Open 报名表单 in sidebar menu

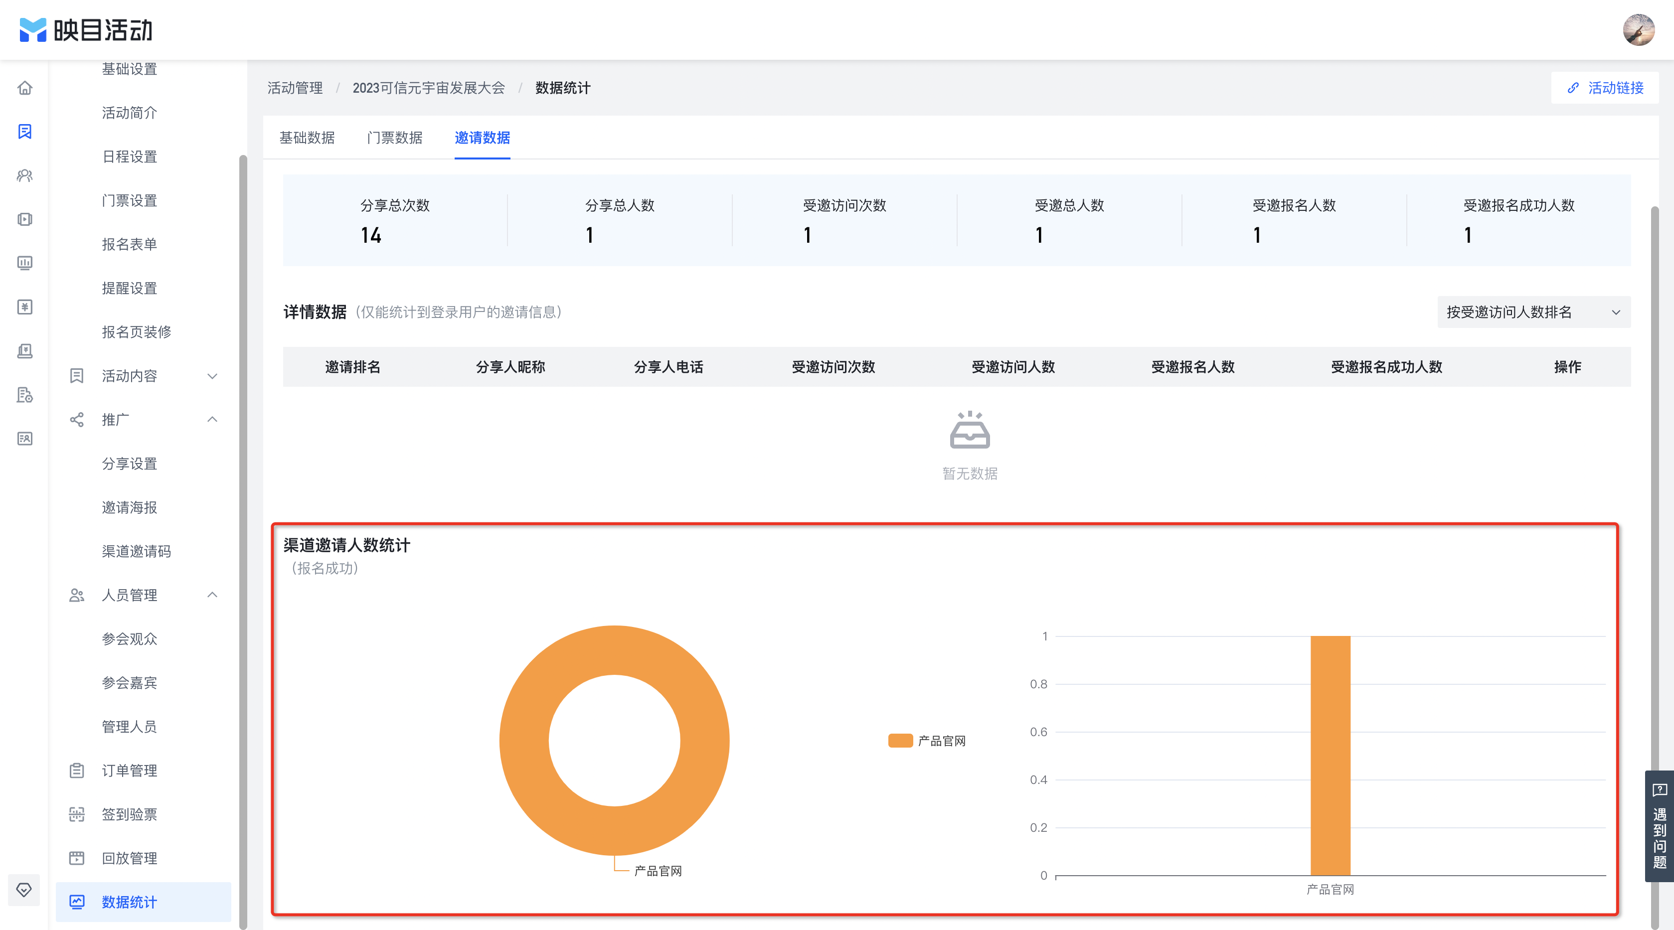click(x=129, y=244)
